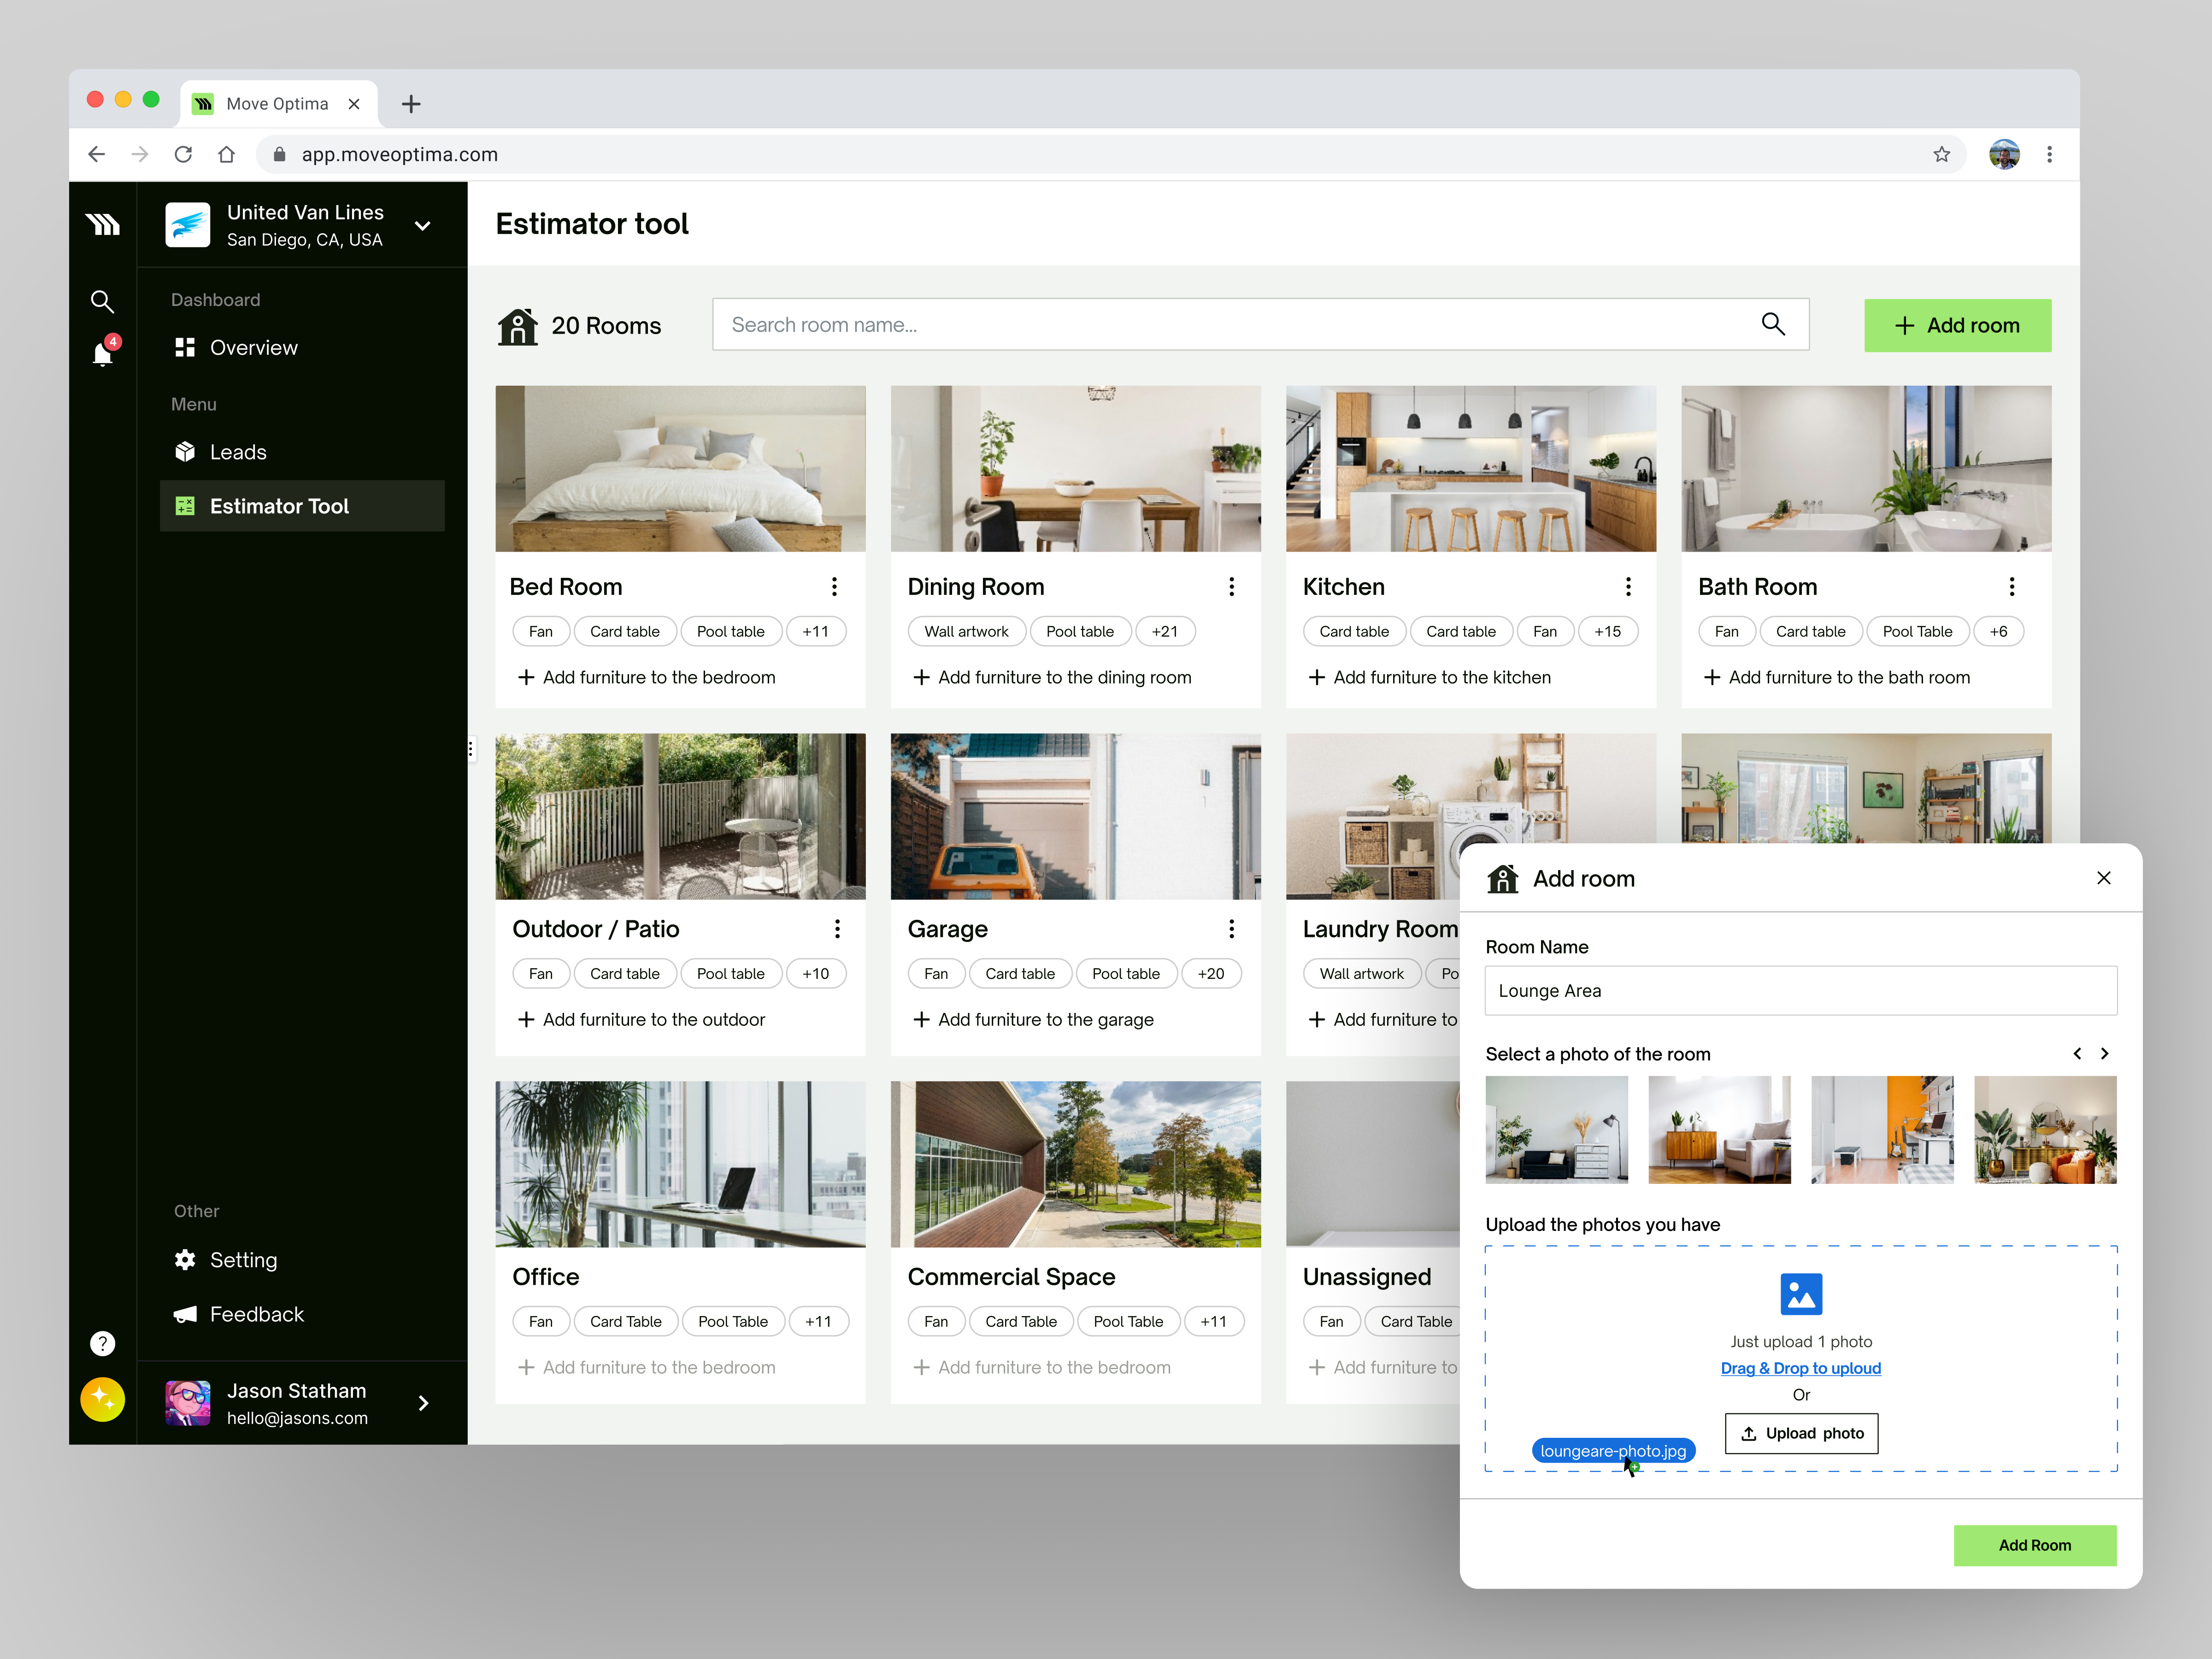Close the Add room dialog
This screenshot has height=1659, width=2212.
(2104, 878)
